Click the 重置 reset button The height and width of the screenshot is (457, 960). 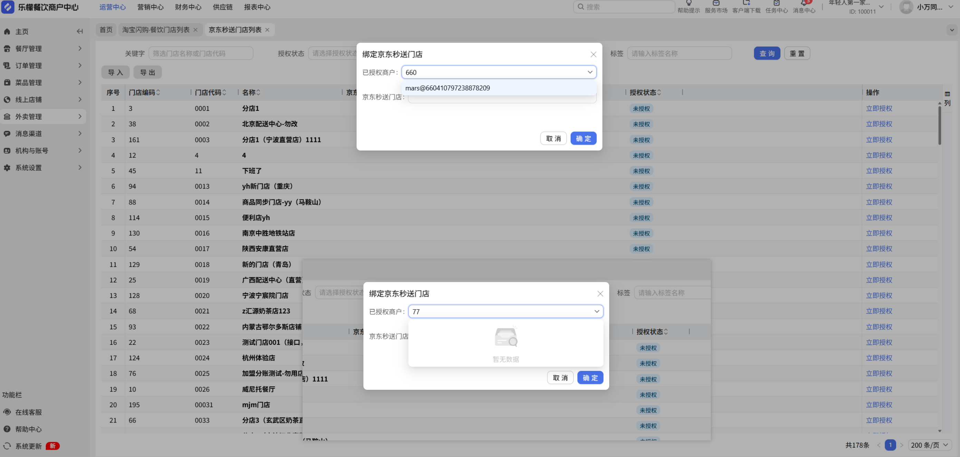tap(797, 53)
